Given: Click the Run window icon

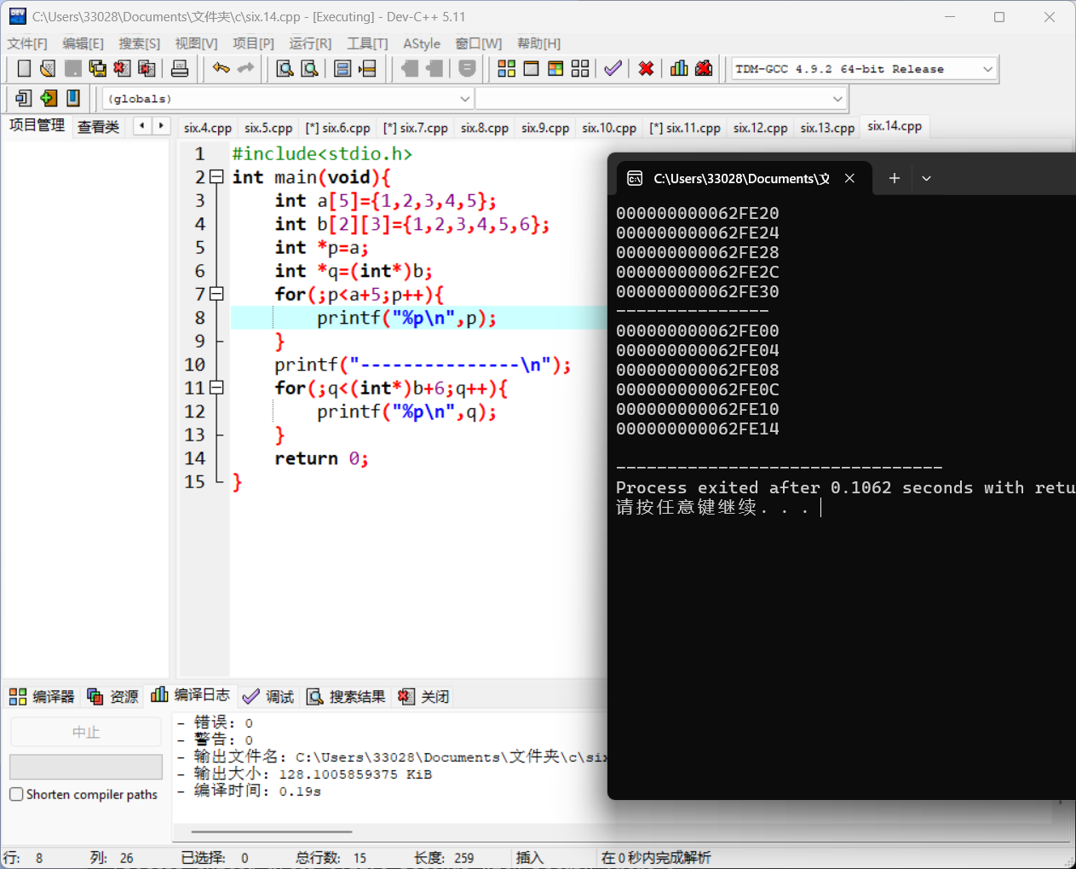Looking at the screenshot, I should pyautogui.click(x=531, y=69).
